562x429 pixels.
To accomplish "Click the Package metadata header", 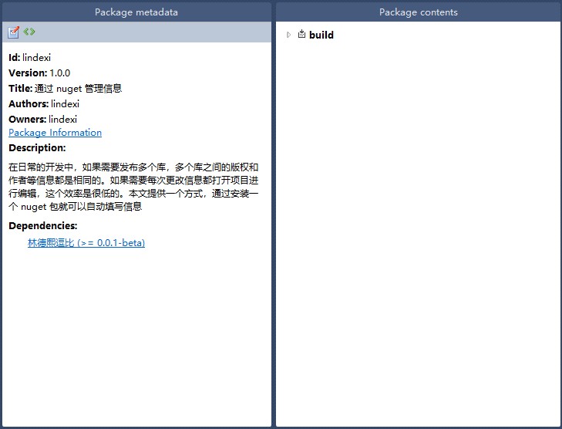I will coord(136,12).
